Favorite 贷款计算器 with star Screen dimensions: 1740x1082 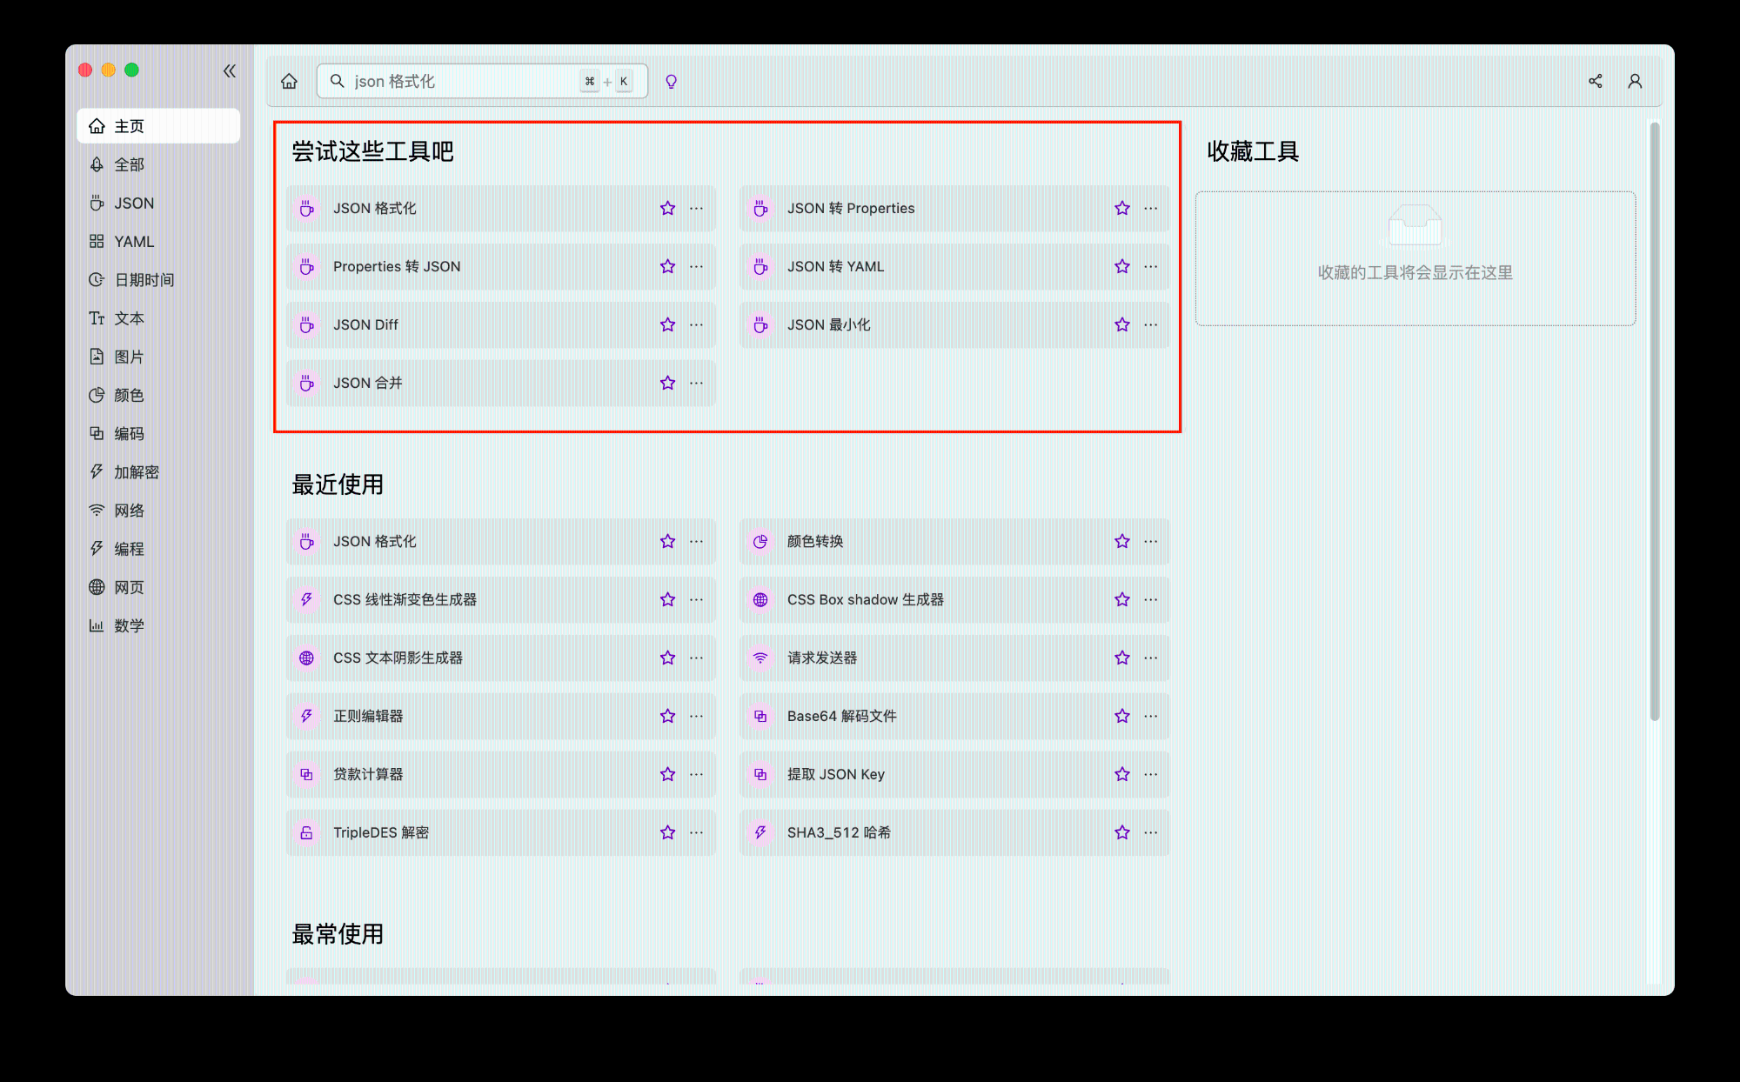667,774
